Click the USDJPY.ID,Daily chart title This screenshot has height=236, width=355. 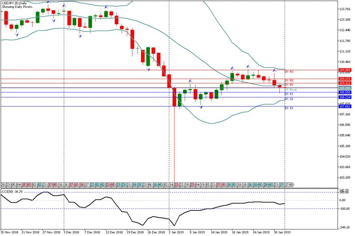[14, 3]
